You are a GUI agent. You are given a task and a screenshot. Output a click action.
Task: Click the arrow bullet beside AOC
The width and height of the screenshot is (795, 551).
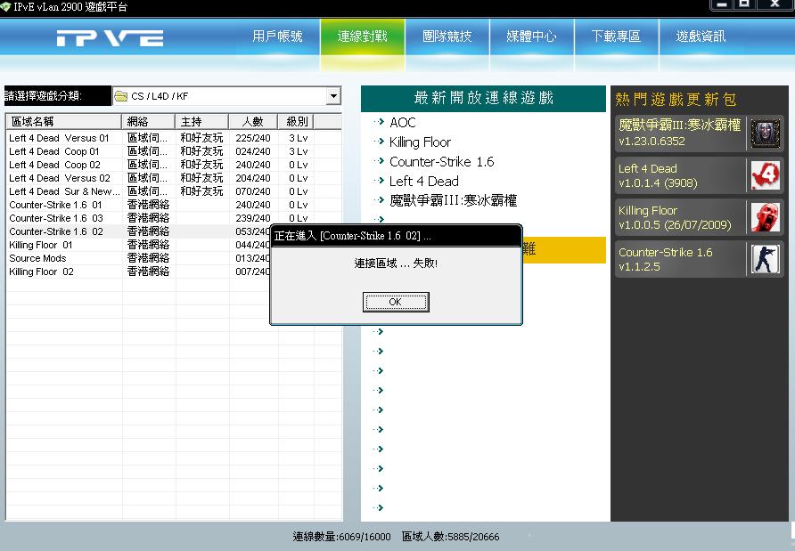pos(379,122)
